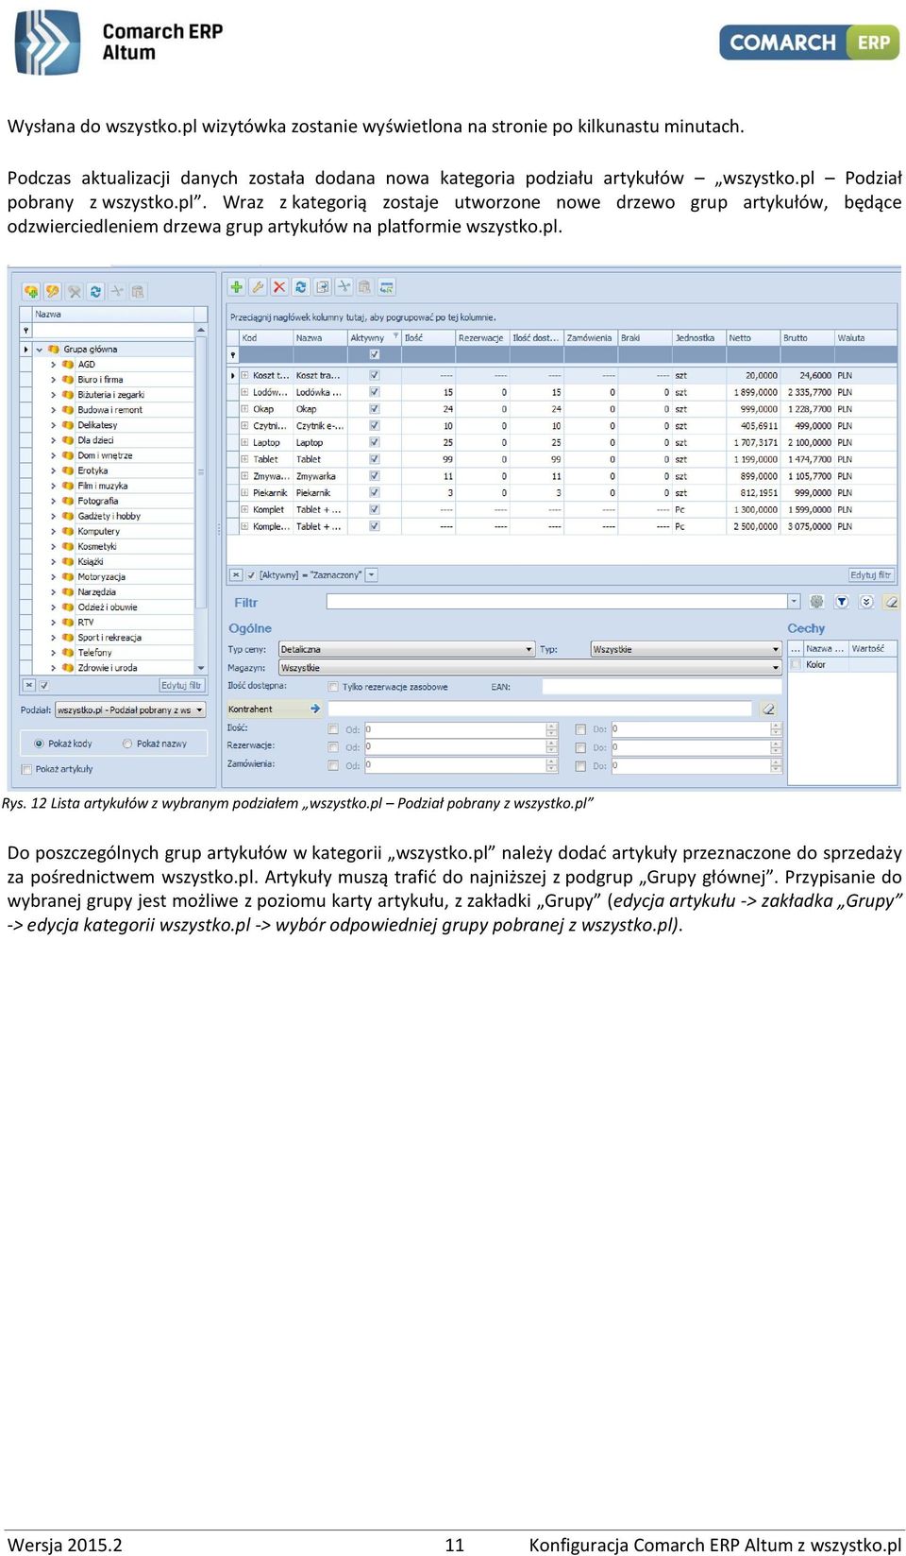Click the blue arrow next to Kontrahent
The width and height of the screenshot is (906, 1556).
[315, 709]
